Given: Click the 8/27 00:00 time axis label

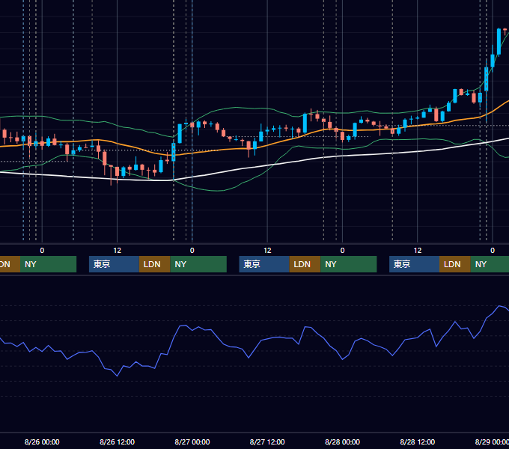Looking at the screenshot, I should [x=192, y=442].
